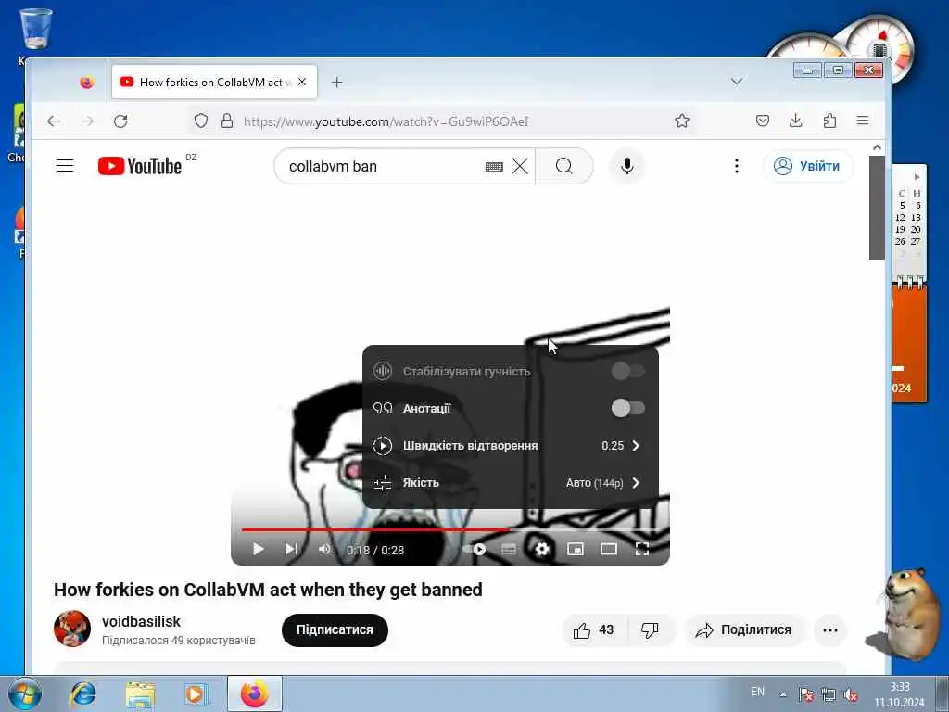Dislike the video

click(x=650, y=630)
